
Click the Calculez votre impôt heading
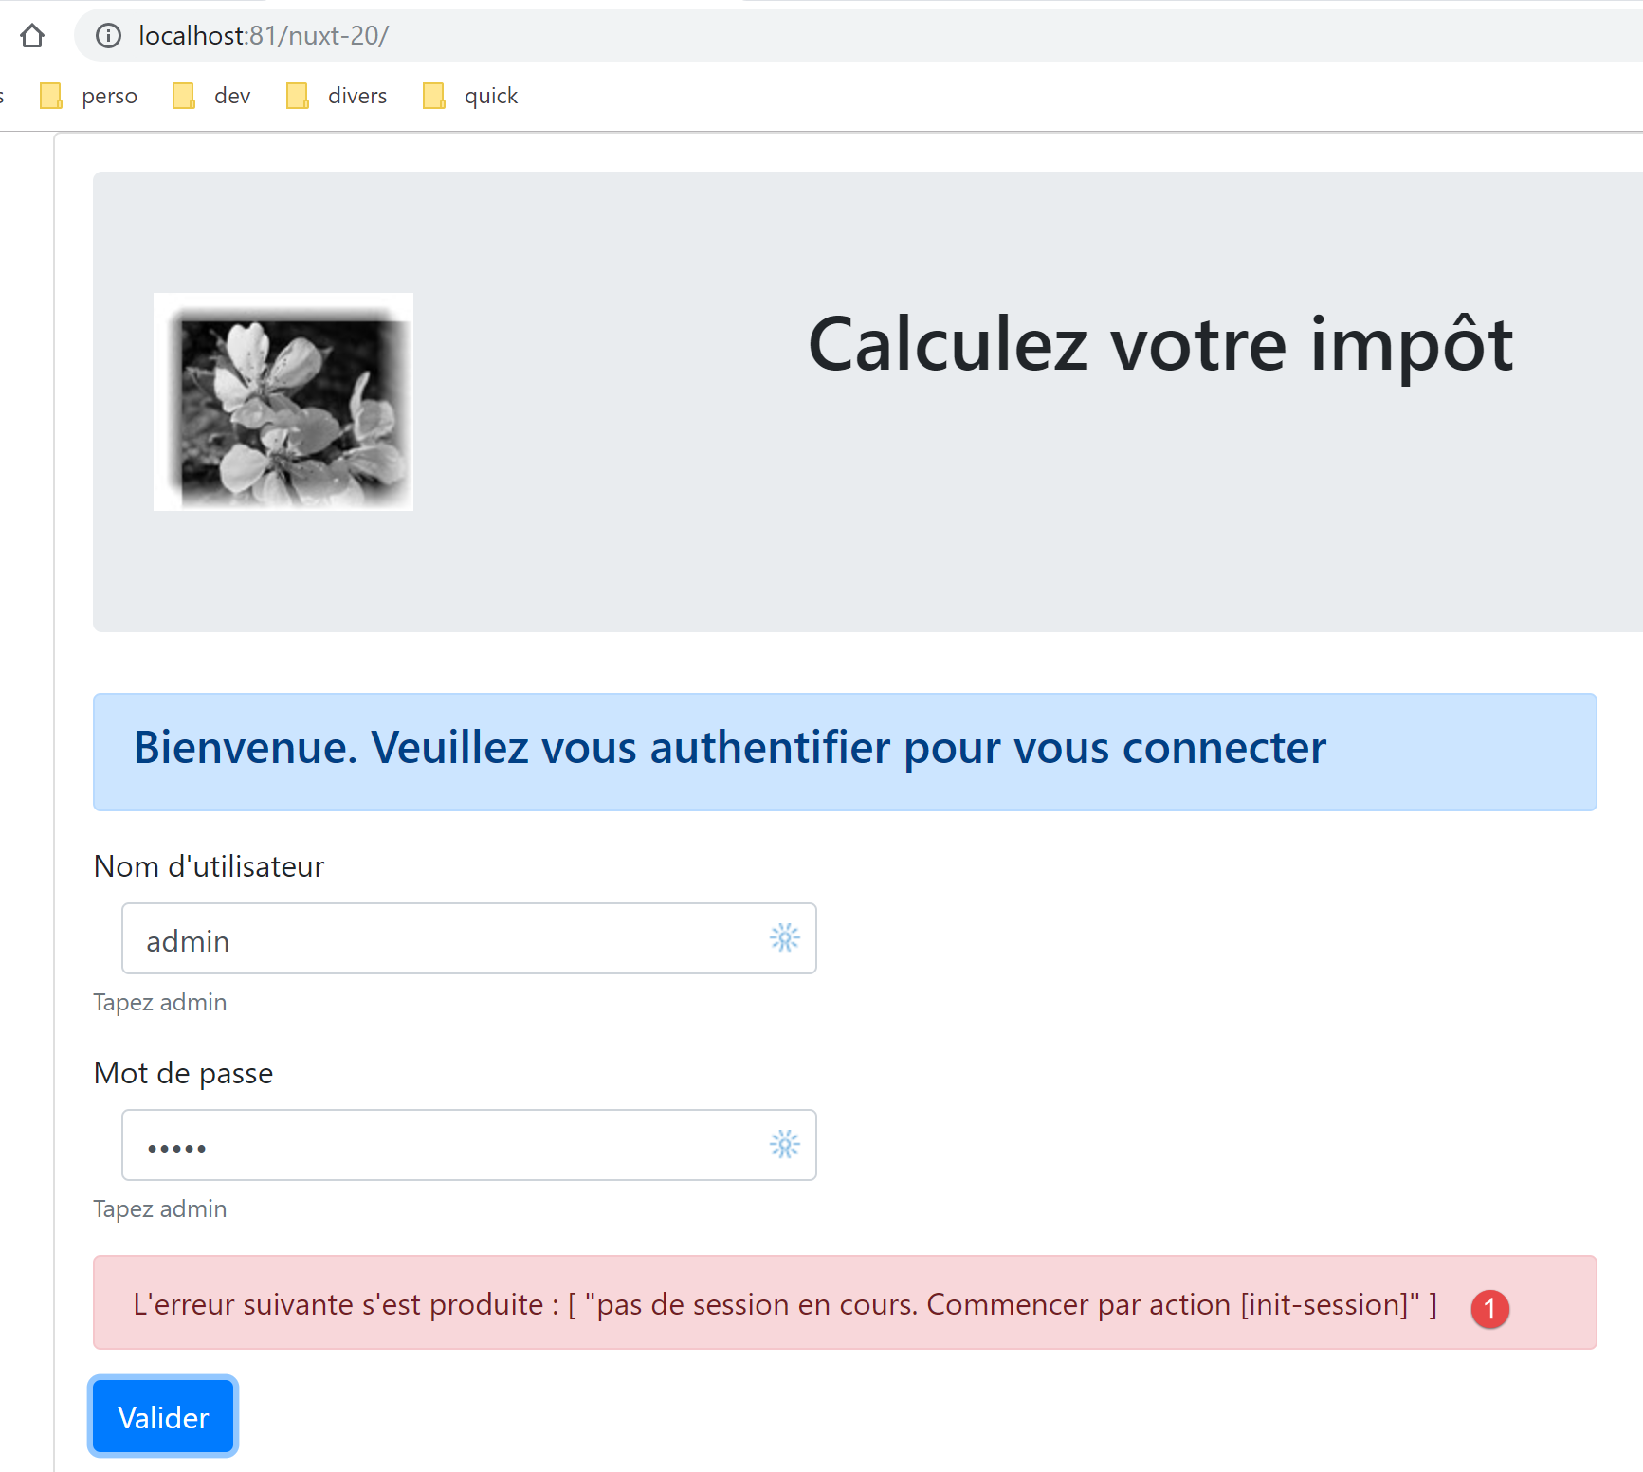pyautogui.click(x=1159, y=345)
